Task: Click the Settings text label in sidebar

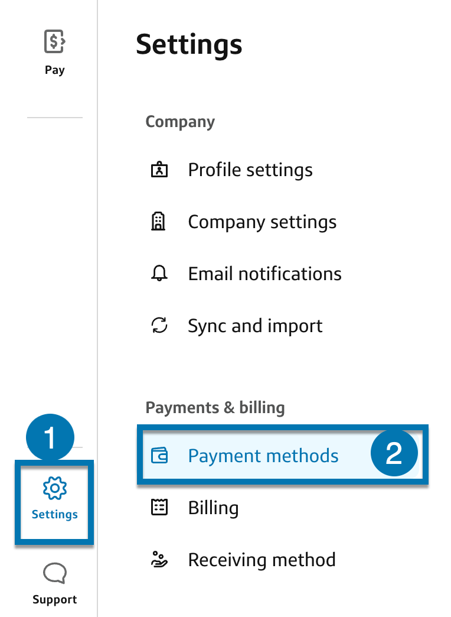Action: point(54,514)
